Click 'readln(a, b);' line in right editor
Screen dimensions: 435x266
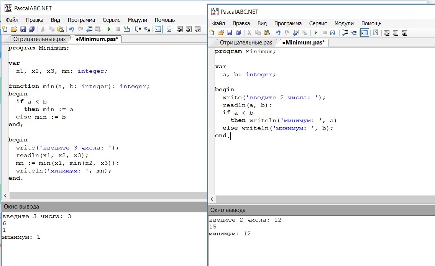coord(247,105)
